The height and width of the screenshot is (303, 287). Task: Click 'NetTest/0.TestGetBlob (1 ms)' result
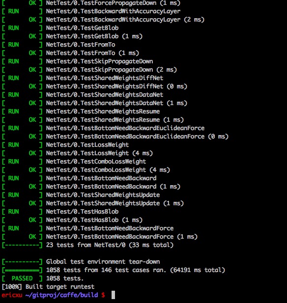94,36
